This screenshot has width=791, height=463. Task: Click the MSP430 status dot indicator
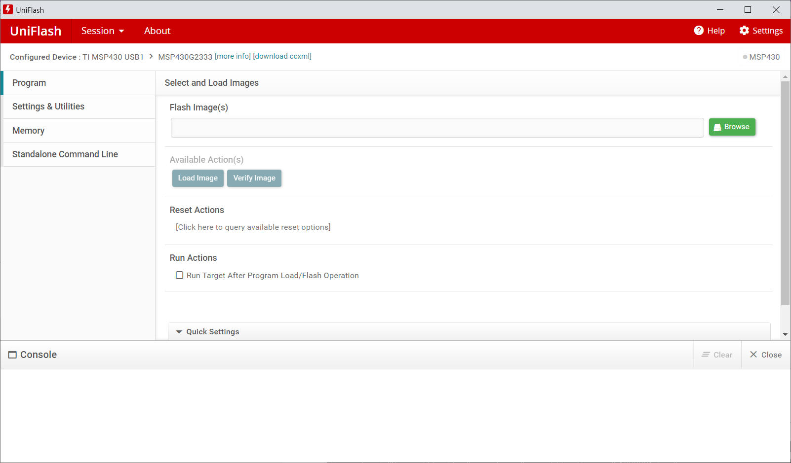[x=745, y=57]
